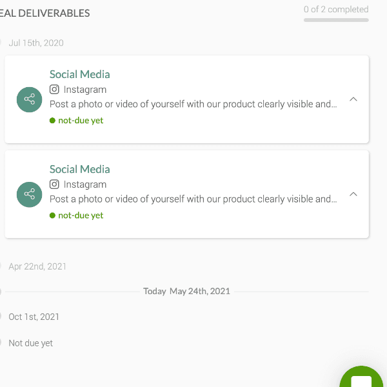Click the Instagram logo in the second card
Screen dimensions: 387x387
pos(55,184)
